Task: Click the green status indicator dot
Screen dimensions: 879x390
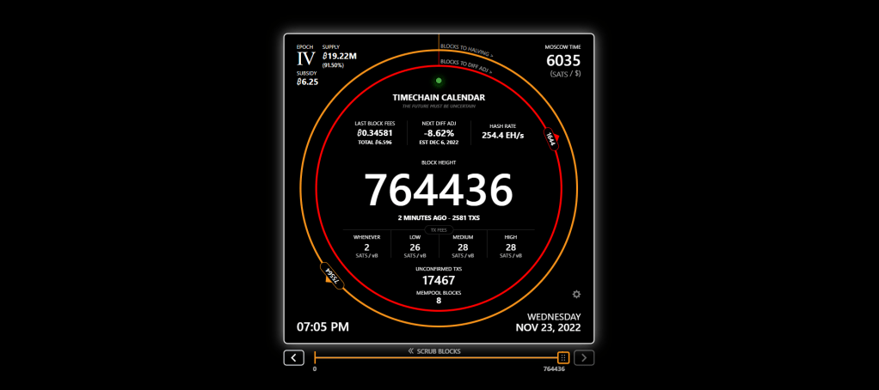Action: point(439,81)
